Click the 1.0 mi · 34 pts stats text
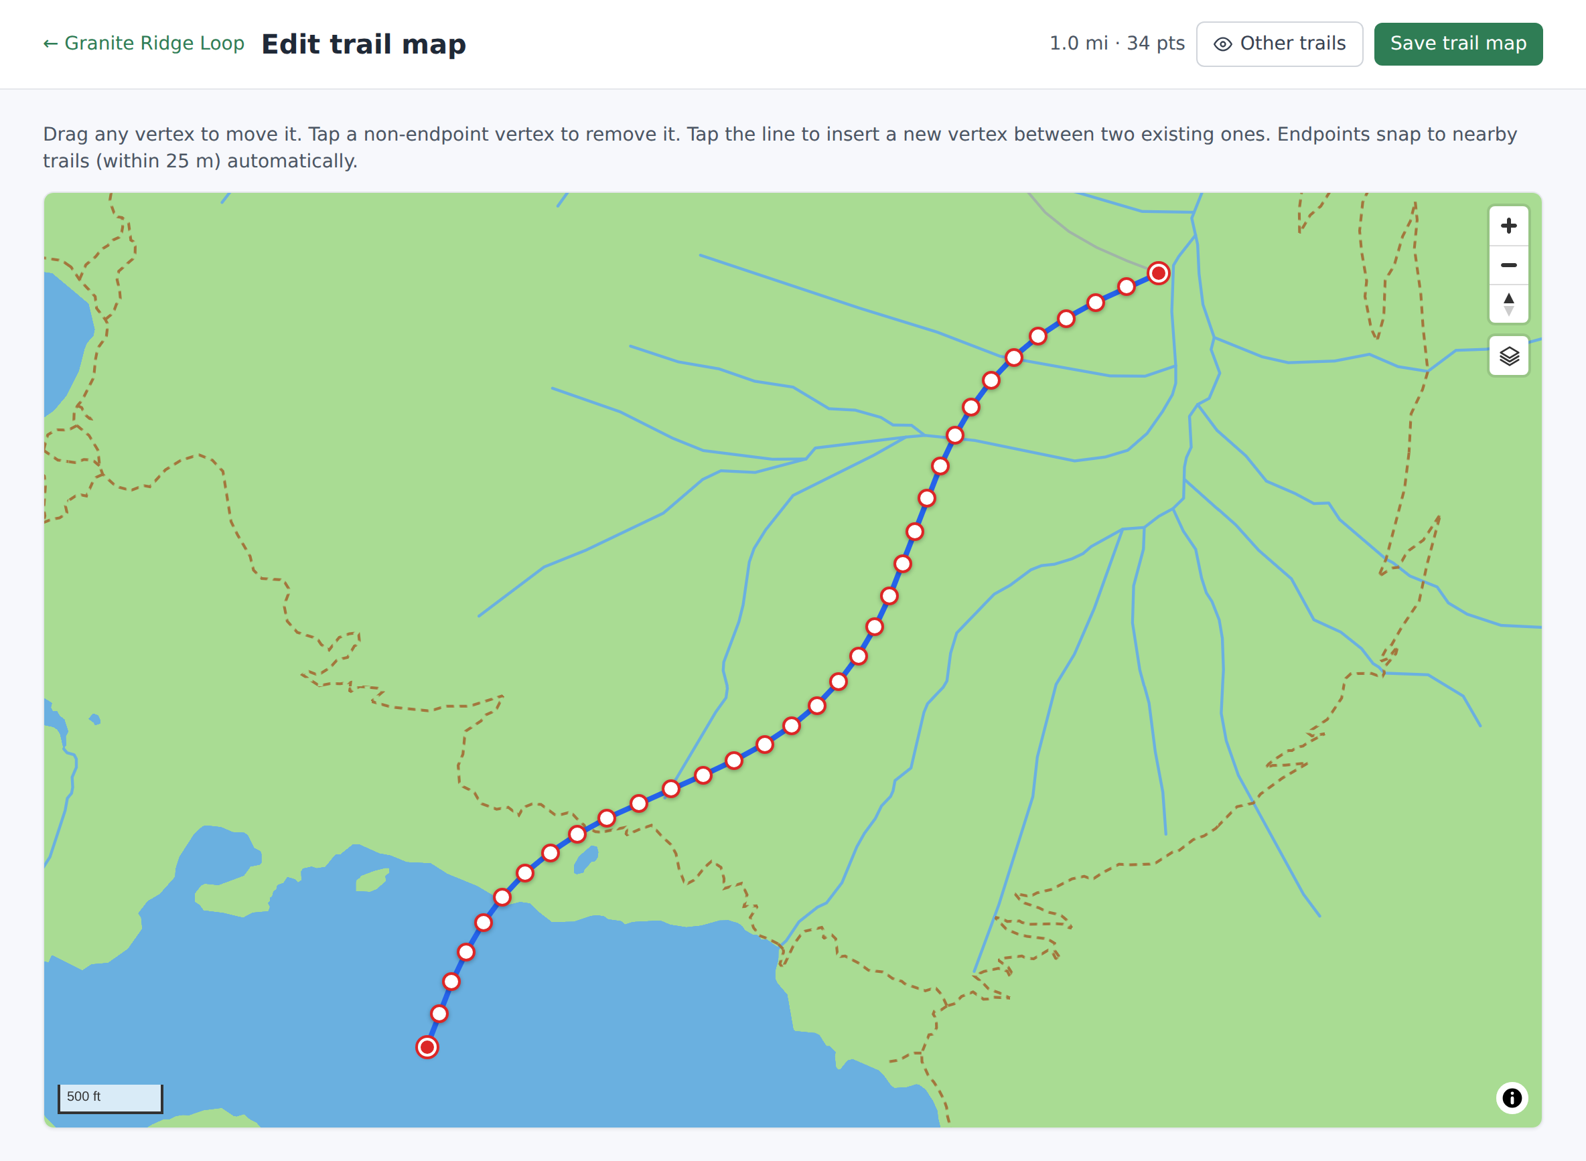 pyautogui.click(x=1117, y=44)
